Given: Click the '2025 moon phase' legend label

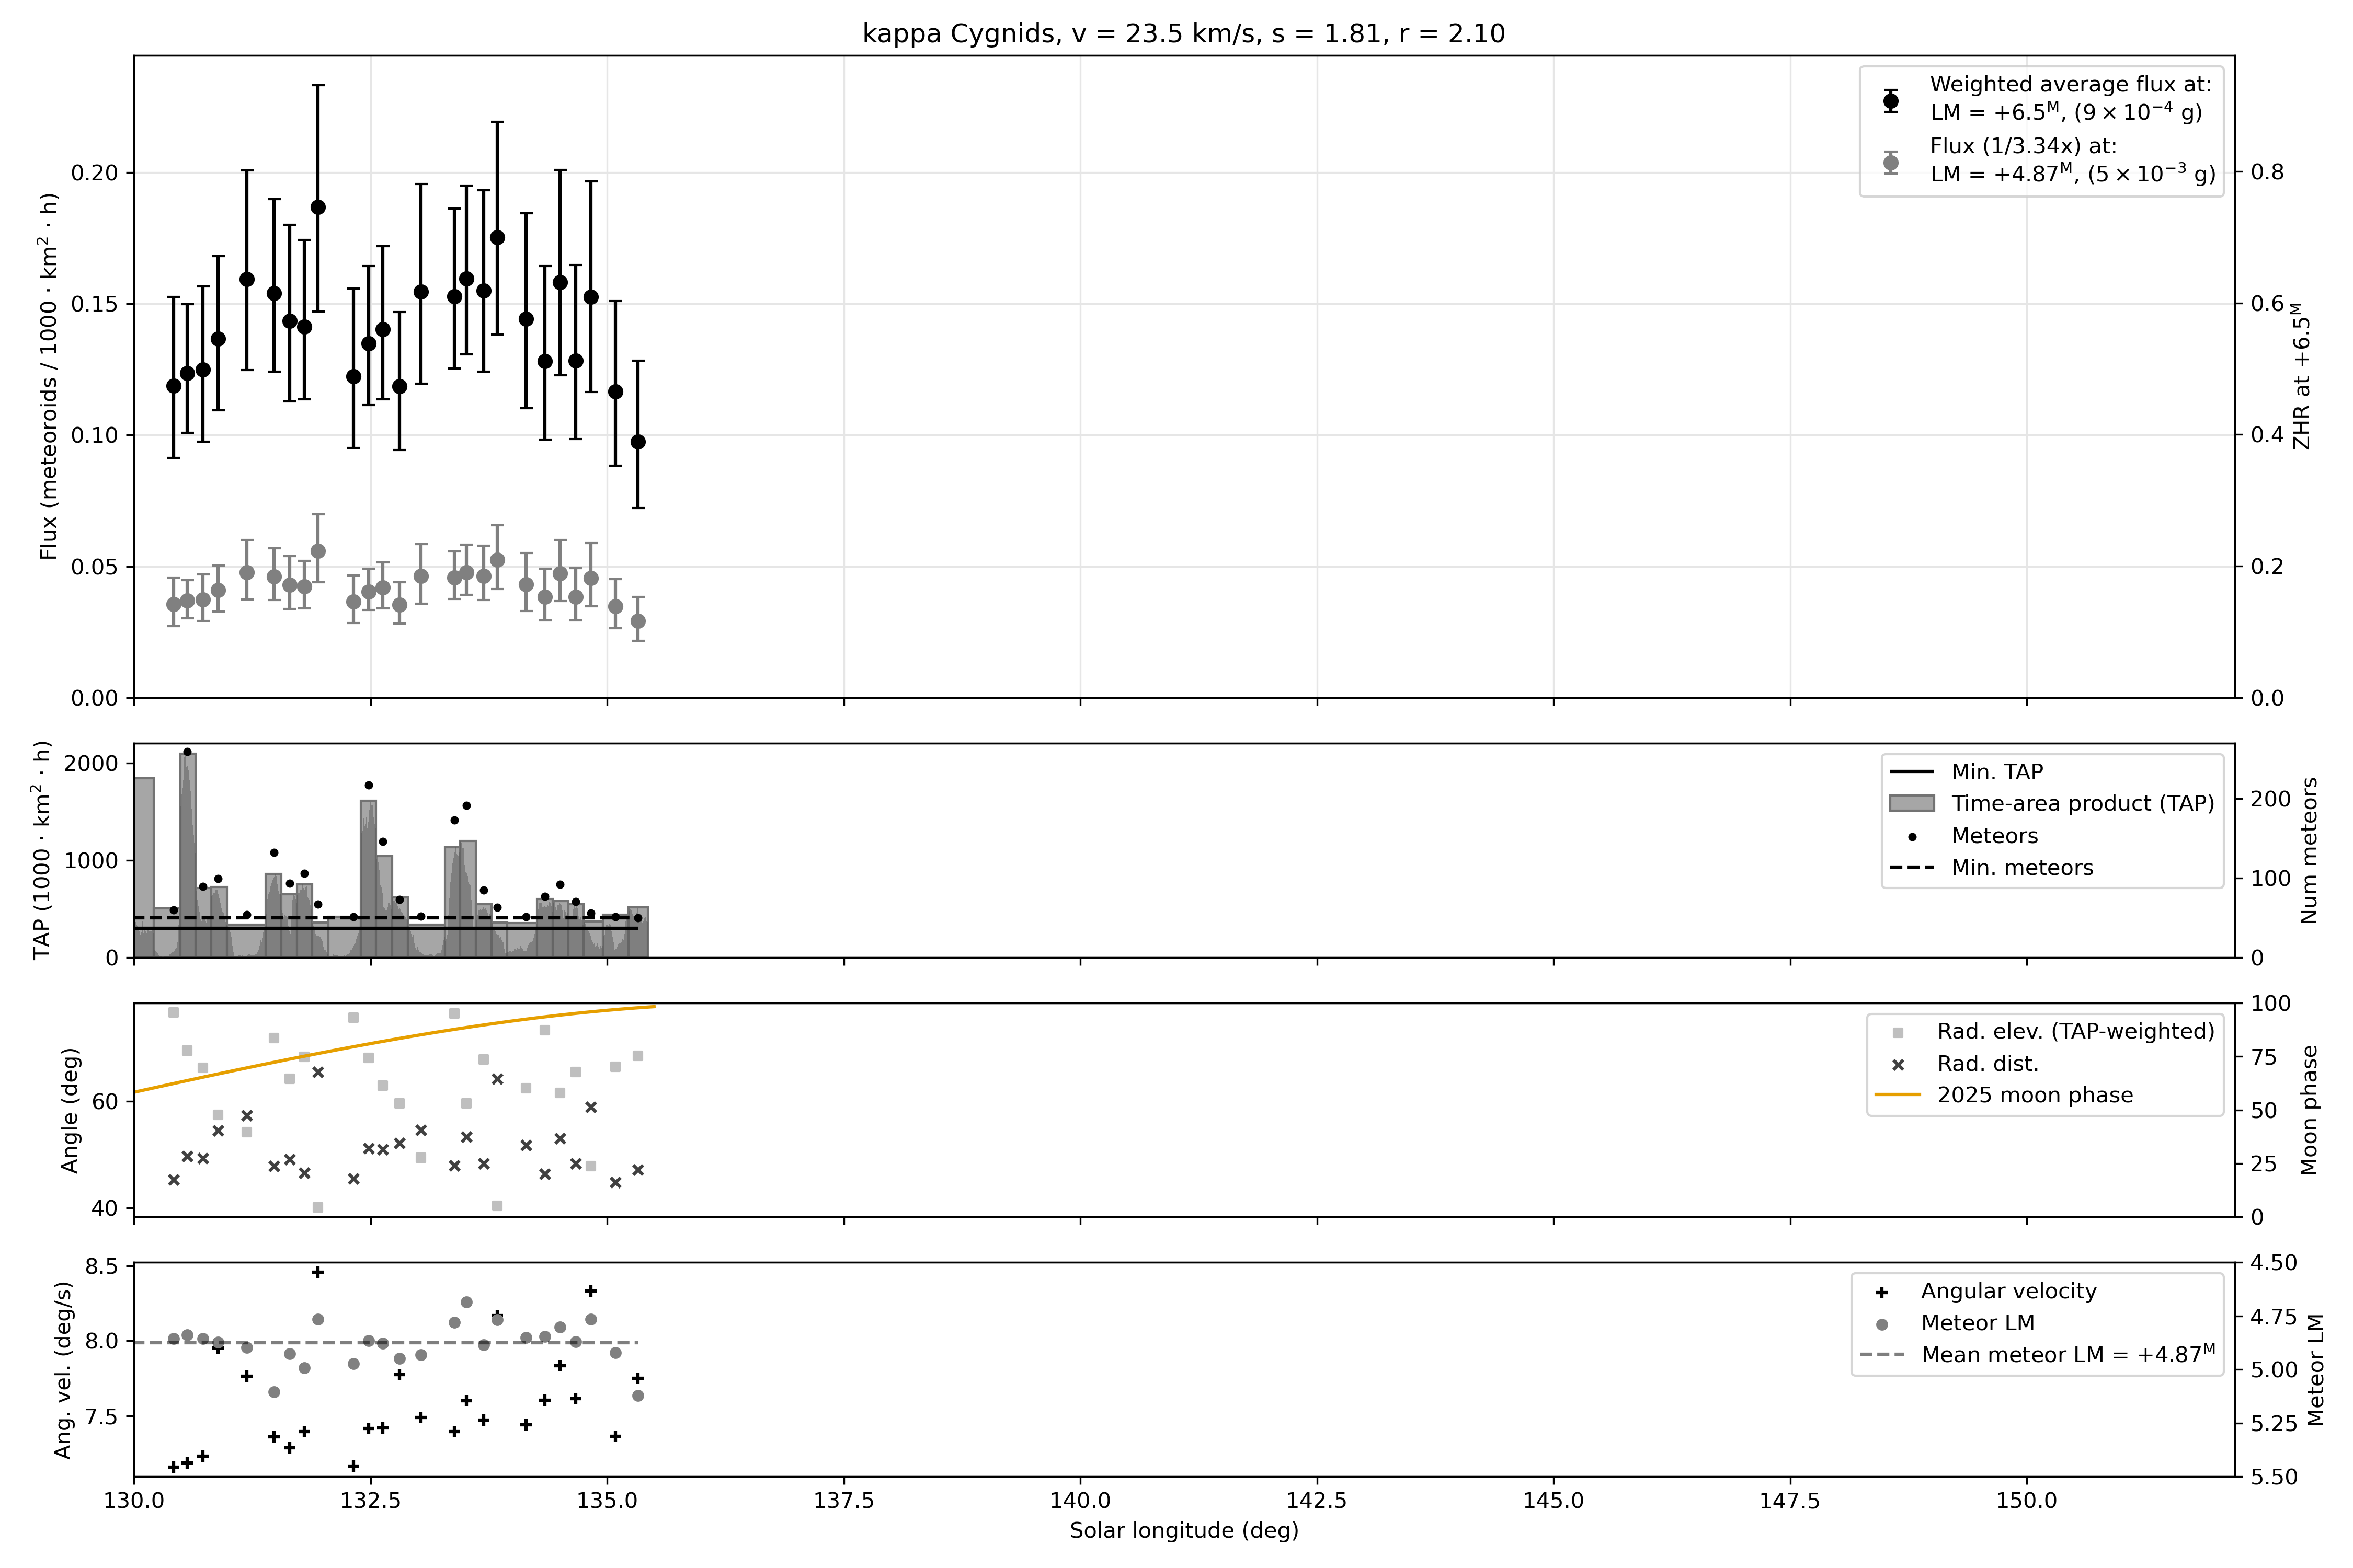Looking at the screenshot, I should pos(2035,1096).
